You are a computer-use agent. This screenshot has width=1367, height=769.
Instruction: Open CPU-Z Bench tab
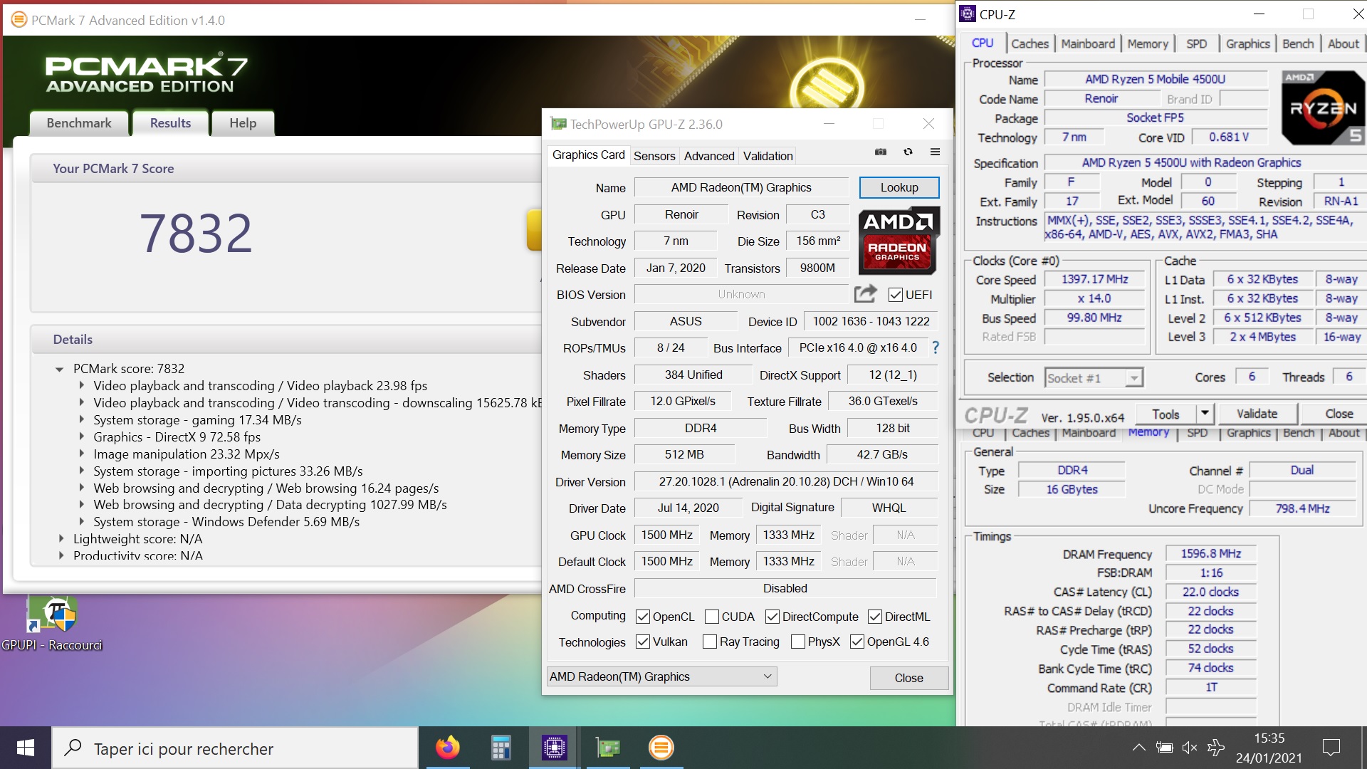1297,43
